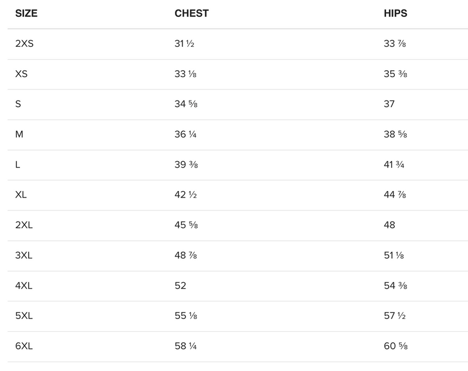The width and height of the screenshot is (468, 371).
Task: Select the XS size row label
Action: [21, 74]
